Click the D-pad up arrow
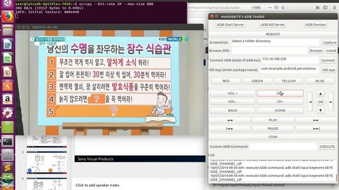 (320, 94)
